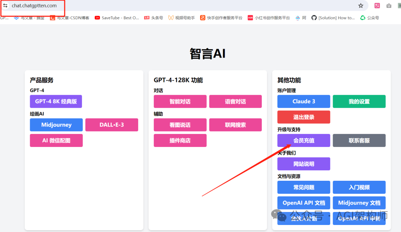Click the 辅助 section label

click(x=158, y=114)
